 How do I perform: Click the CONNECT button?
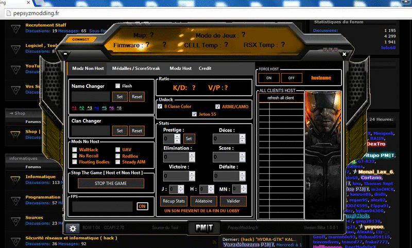click(81, 40)
